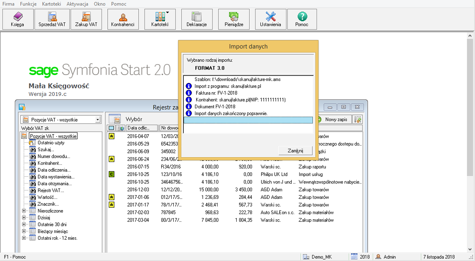Open the Pieniądze module

234,19
